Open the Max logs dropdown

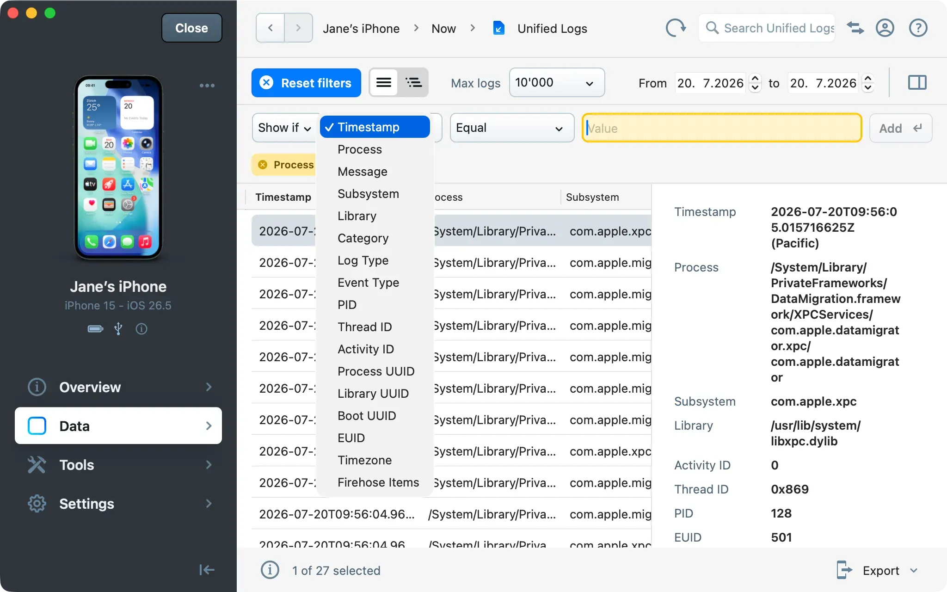tap(557, 83)
